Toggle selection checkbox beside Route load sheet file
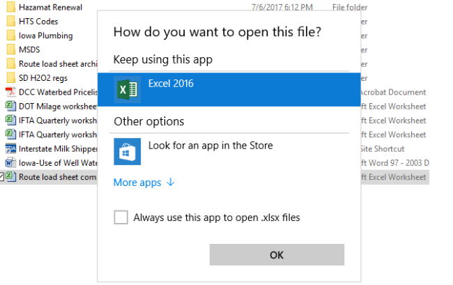The height and width of the screenshot is (285, 453). click(2, 176)
